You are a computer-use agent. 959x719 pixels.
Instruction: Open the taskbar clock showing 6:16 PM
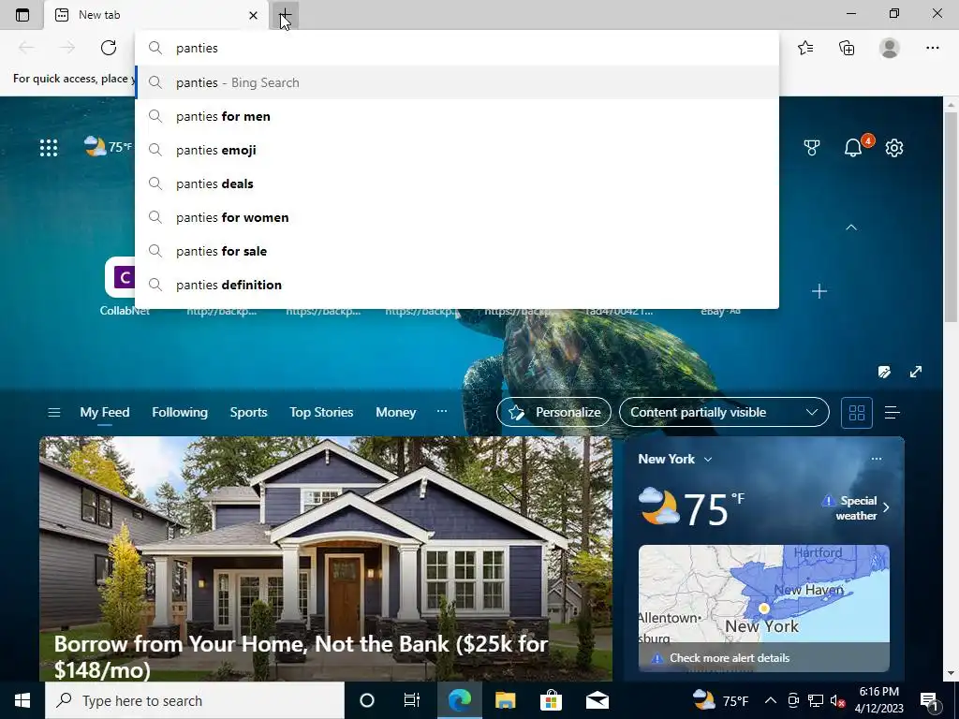878,700
